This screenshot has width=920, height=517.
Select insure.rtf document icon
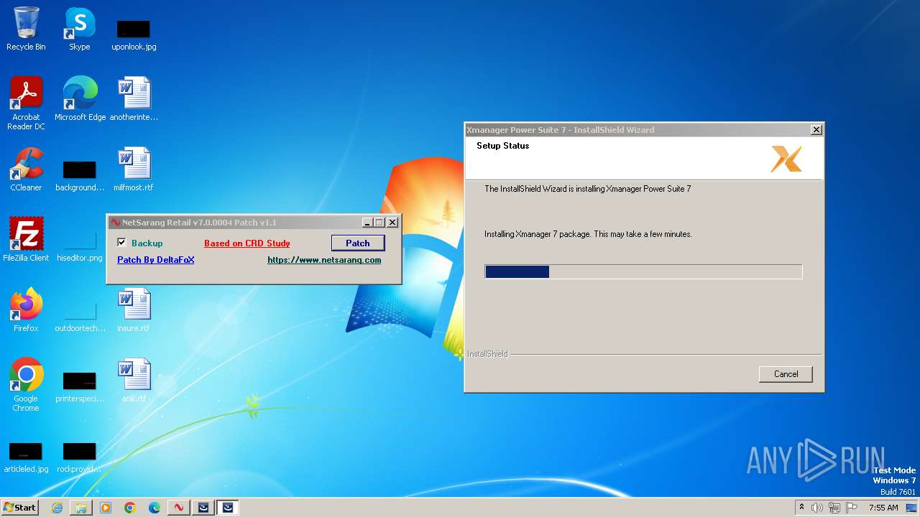[x=134, y=310]
